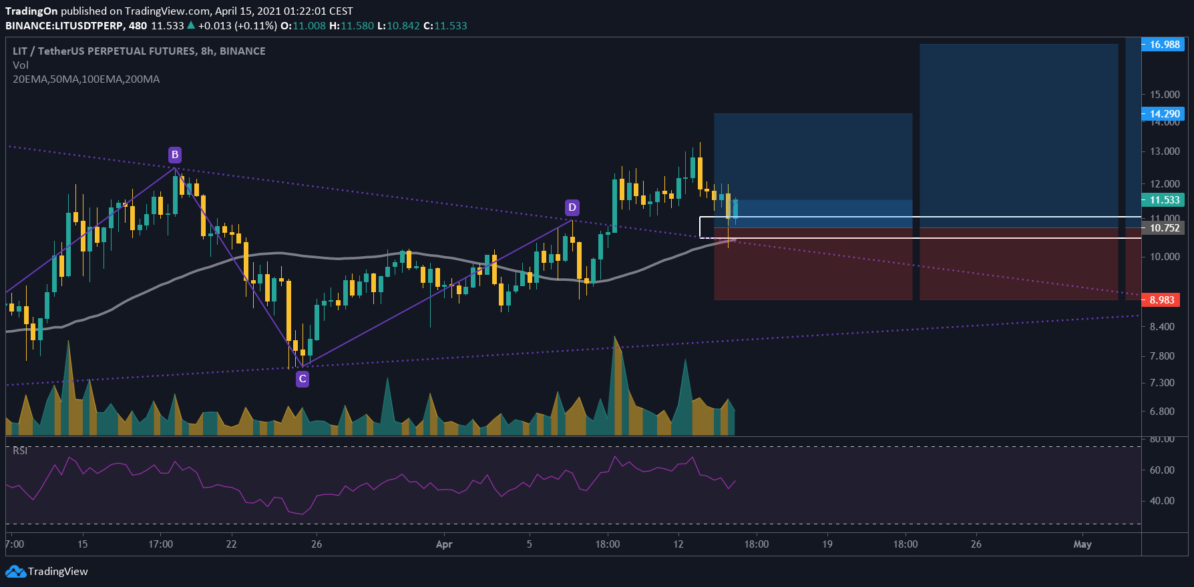The width and height of the screenshot is (1194, 587).
Task: Select the 10.752 entry price label
Action: (x=1163, y=228)
